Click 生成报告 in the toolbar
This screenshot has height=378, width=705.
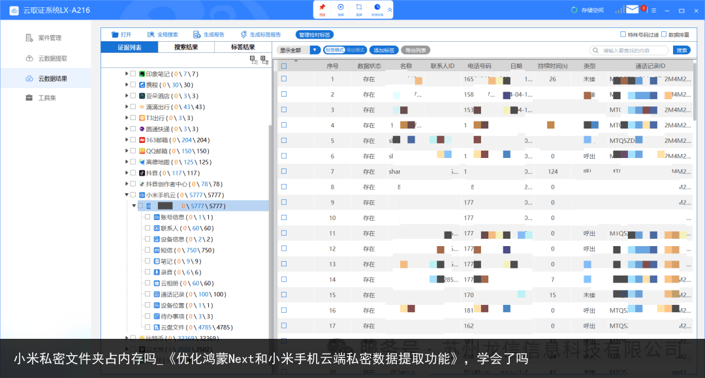pyautogui.click(x=209, y=35)
